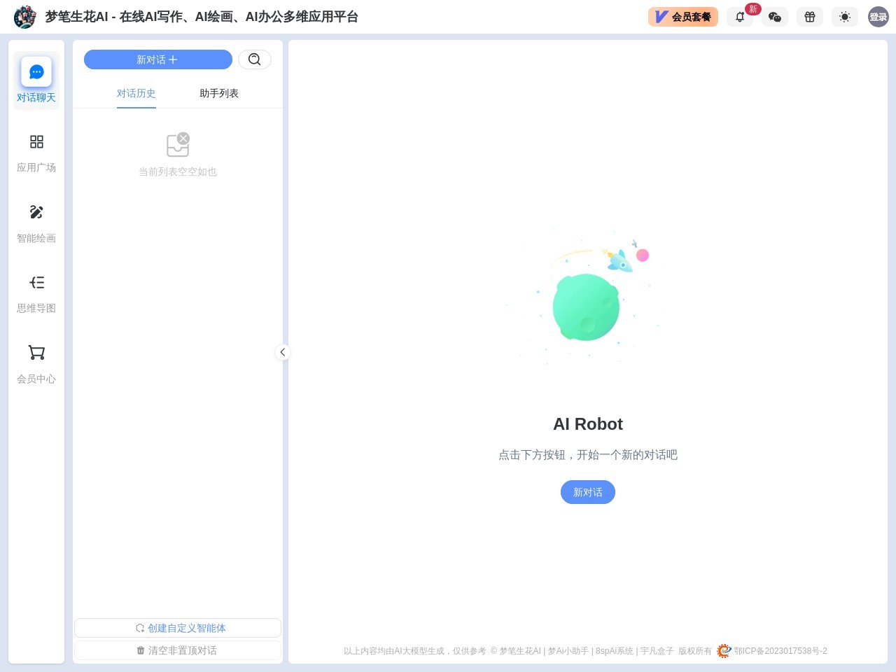Click the 梦笔生花AI logo avatar
Viewport: 896px width, 672px height.
[25, 17]
